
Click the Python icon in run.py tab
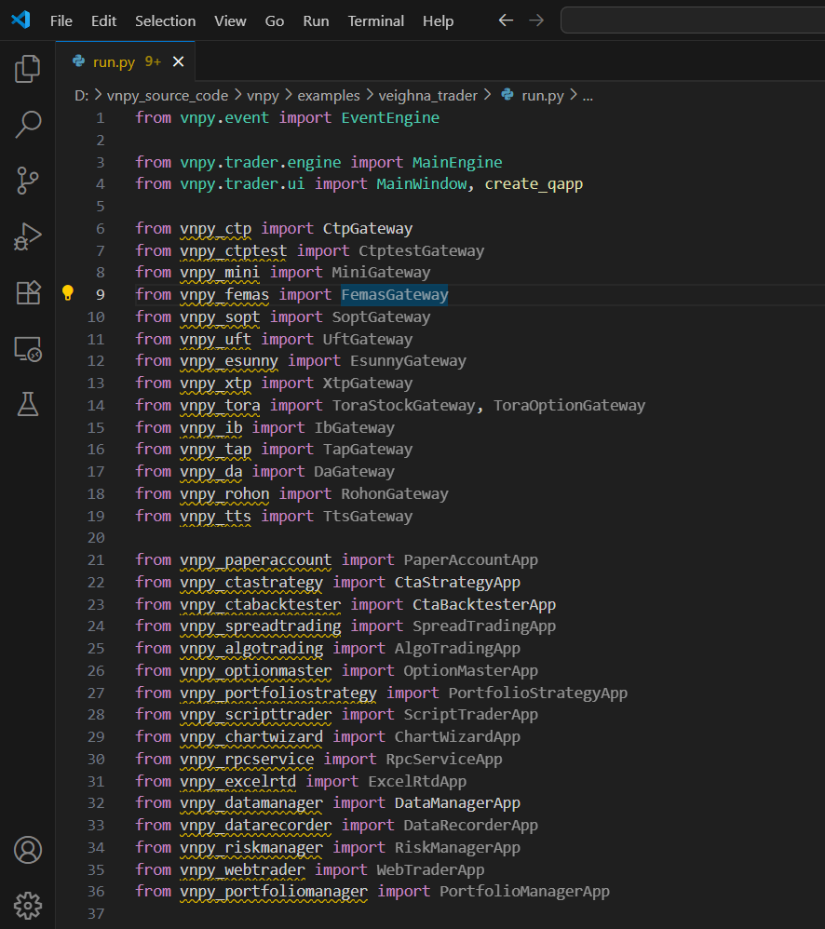click(78, 61)
